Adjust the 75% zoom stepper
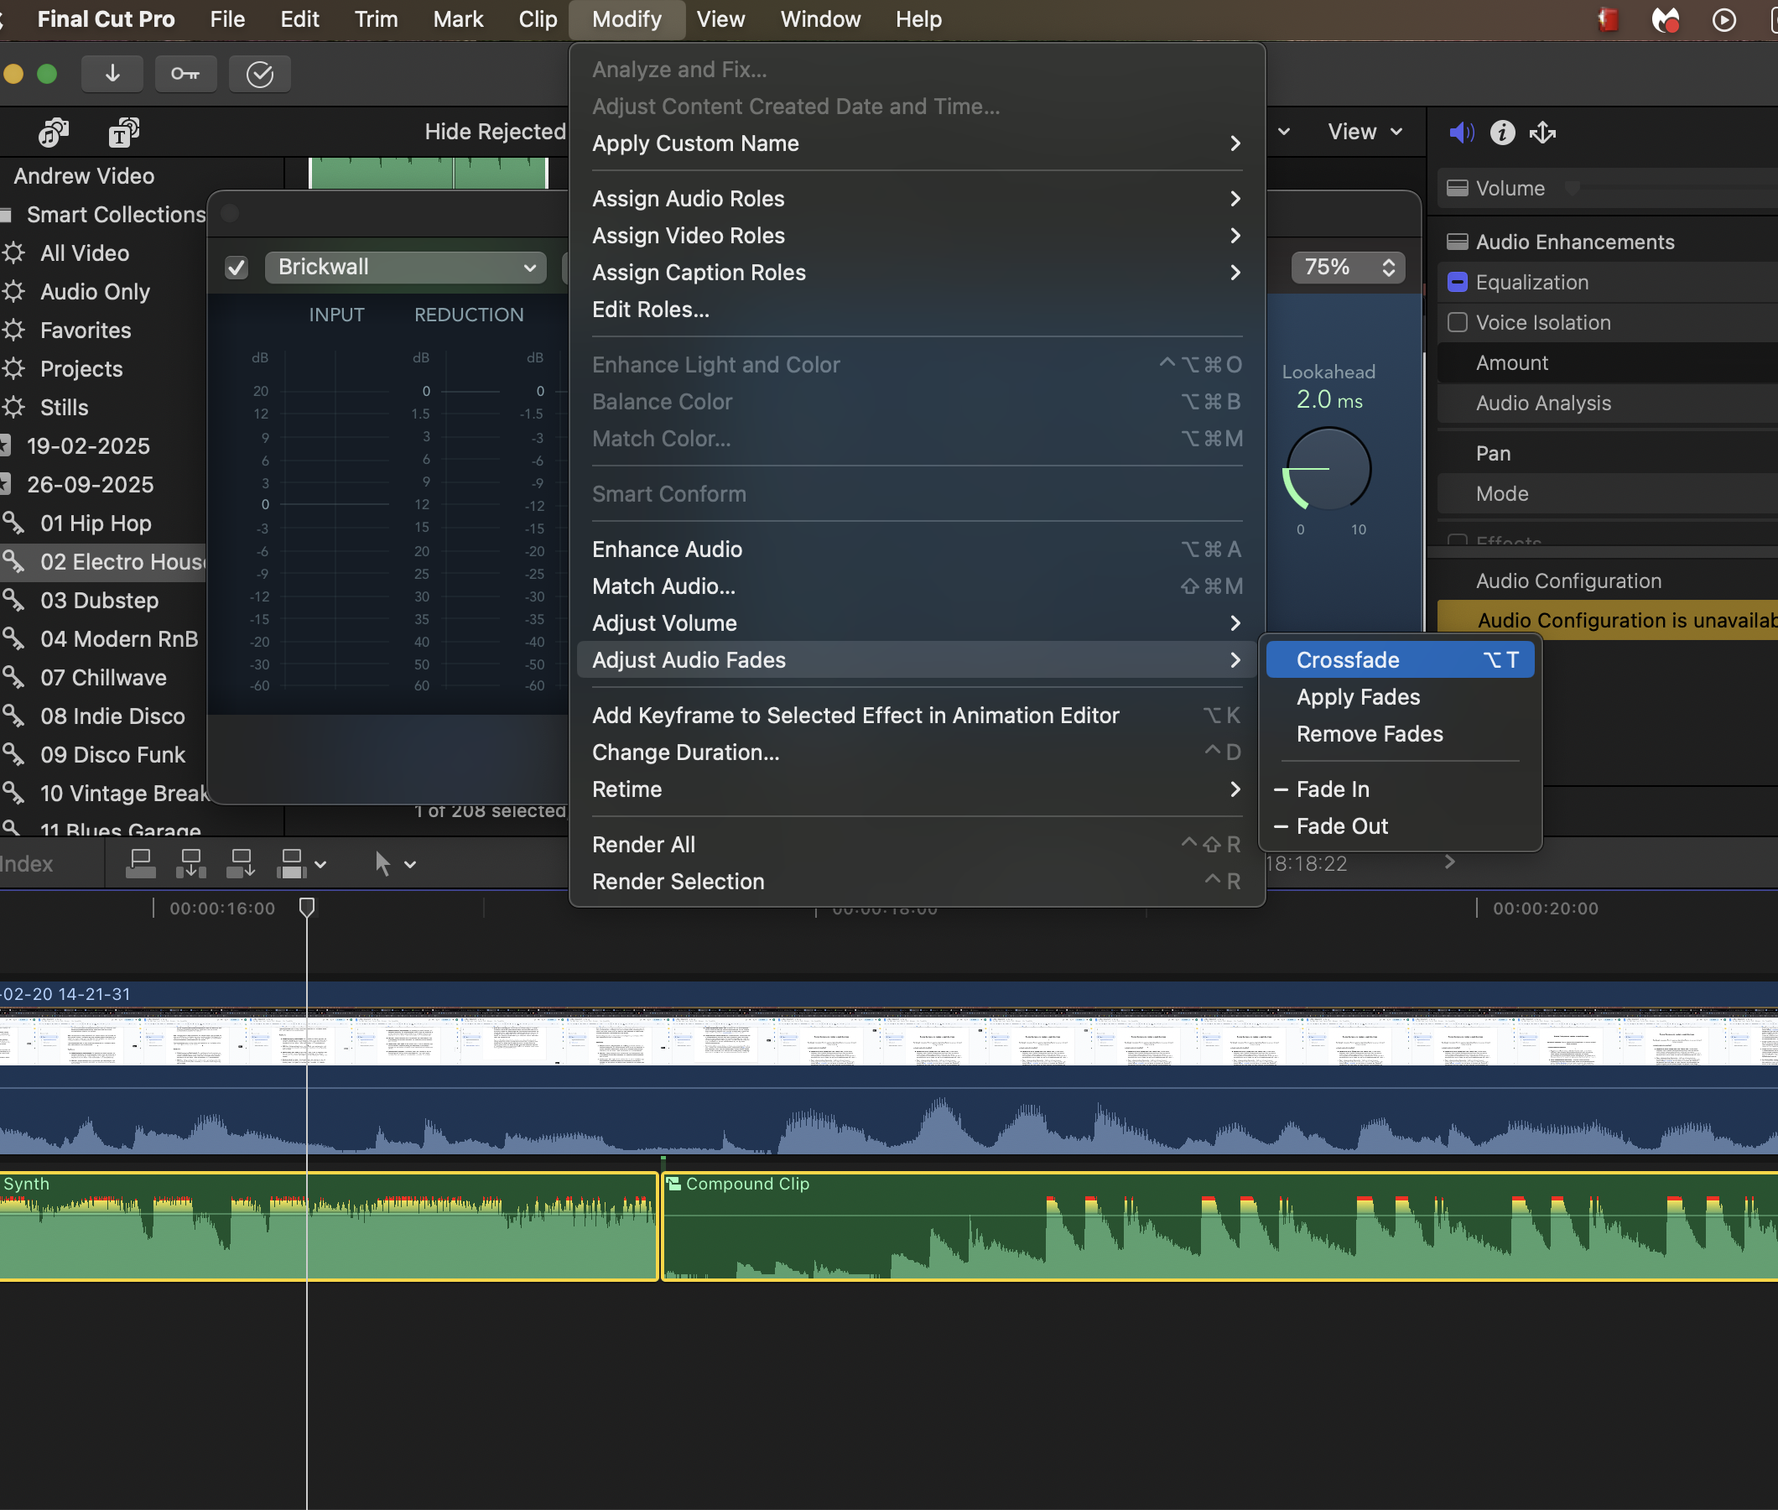 (x=1388, y=267)
